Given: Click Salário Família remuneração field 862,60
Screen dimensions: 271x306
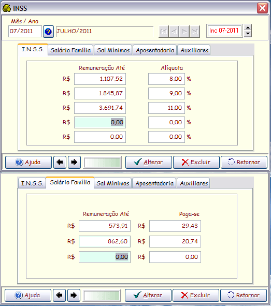Looking at the screenshot, I should [x=105, y=242].
